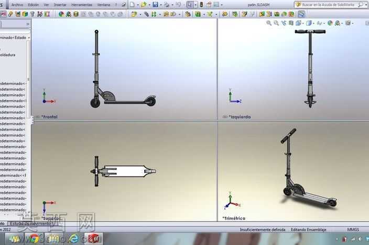Click the Print icon
Viewport: 369px width, 245px height.
(167, 5)
